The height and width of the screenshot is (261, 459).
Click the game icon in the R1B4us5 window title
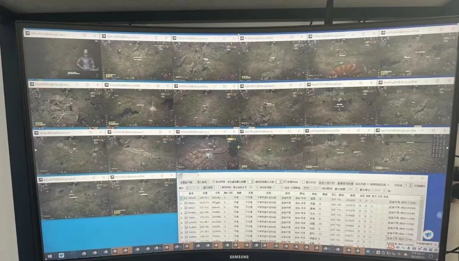242,38
